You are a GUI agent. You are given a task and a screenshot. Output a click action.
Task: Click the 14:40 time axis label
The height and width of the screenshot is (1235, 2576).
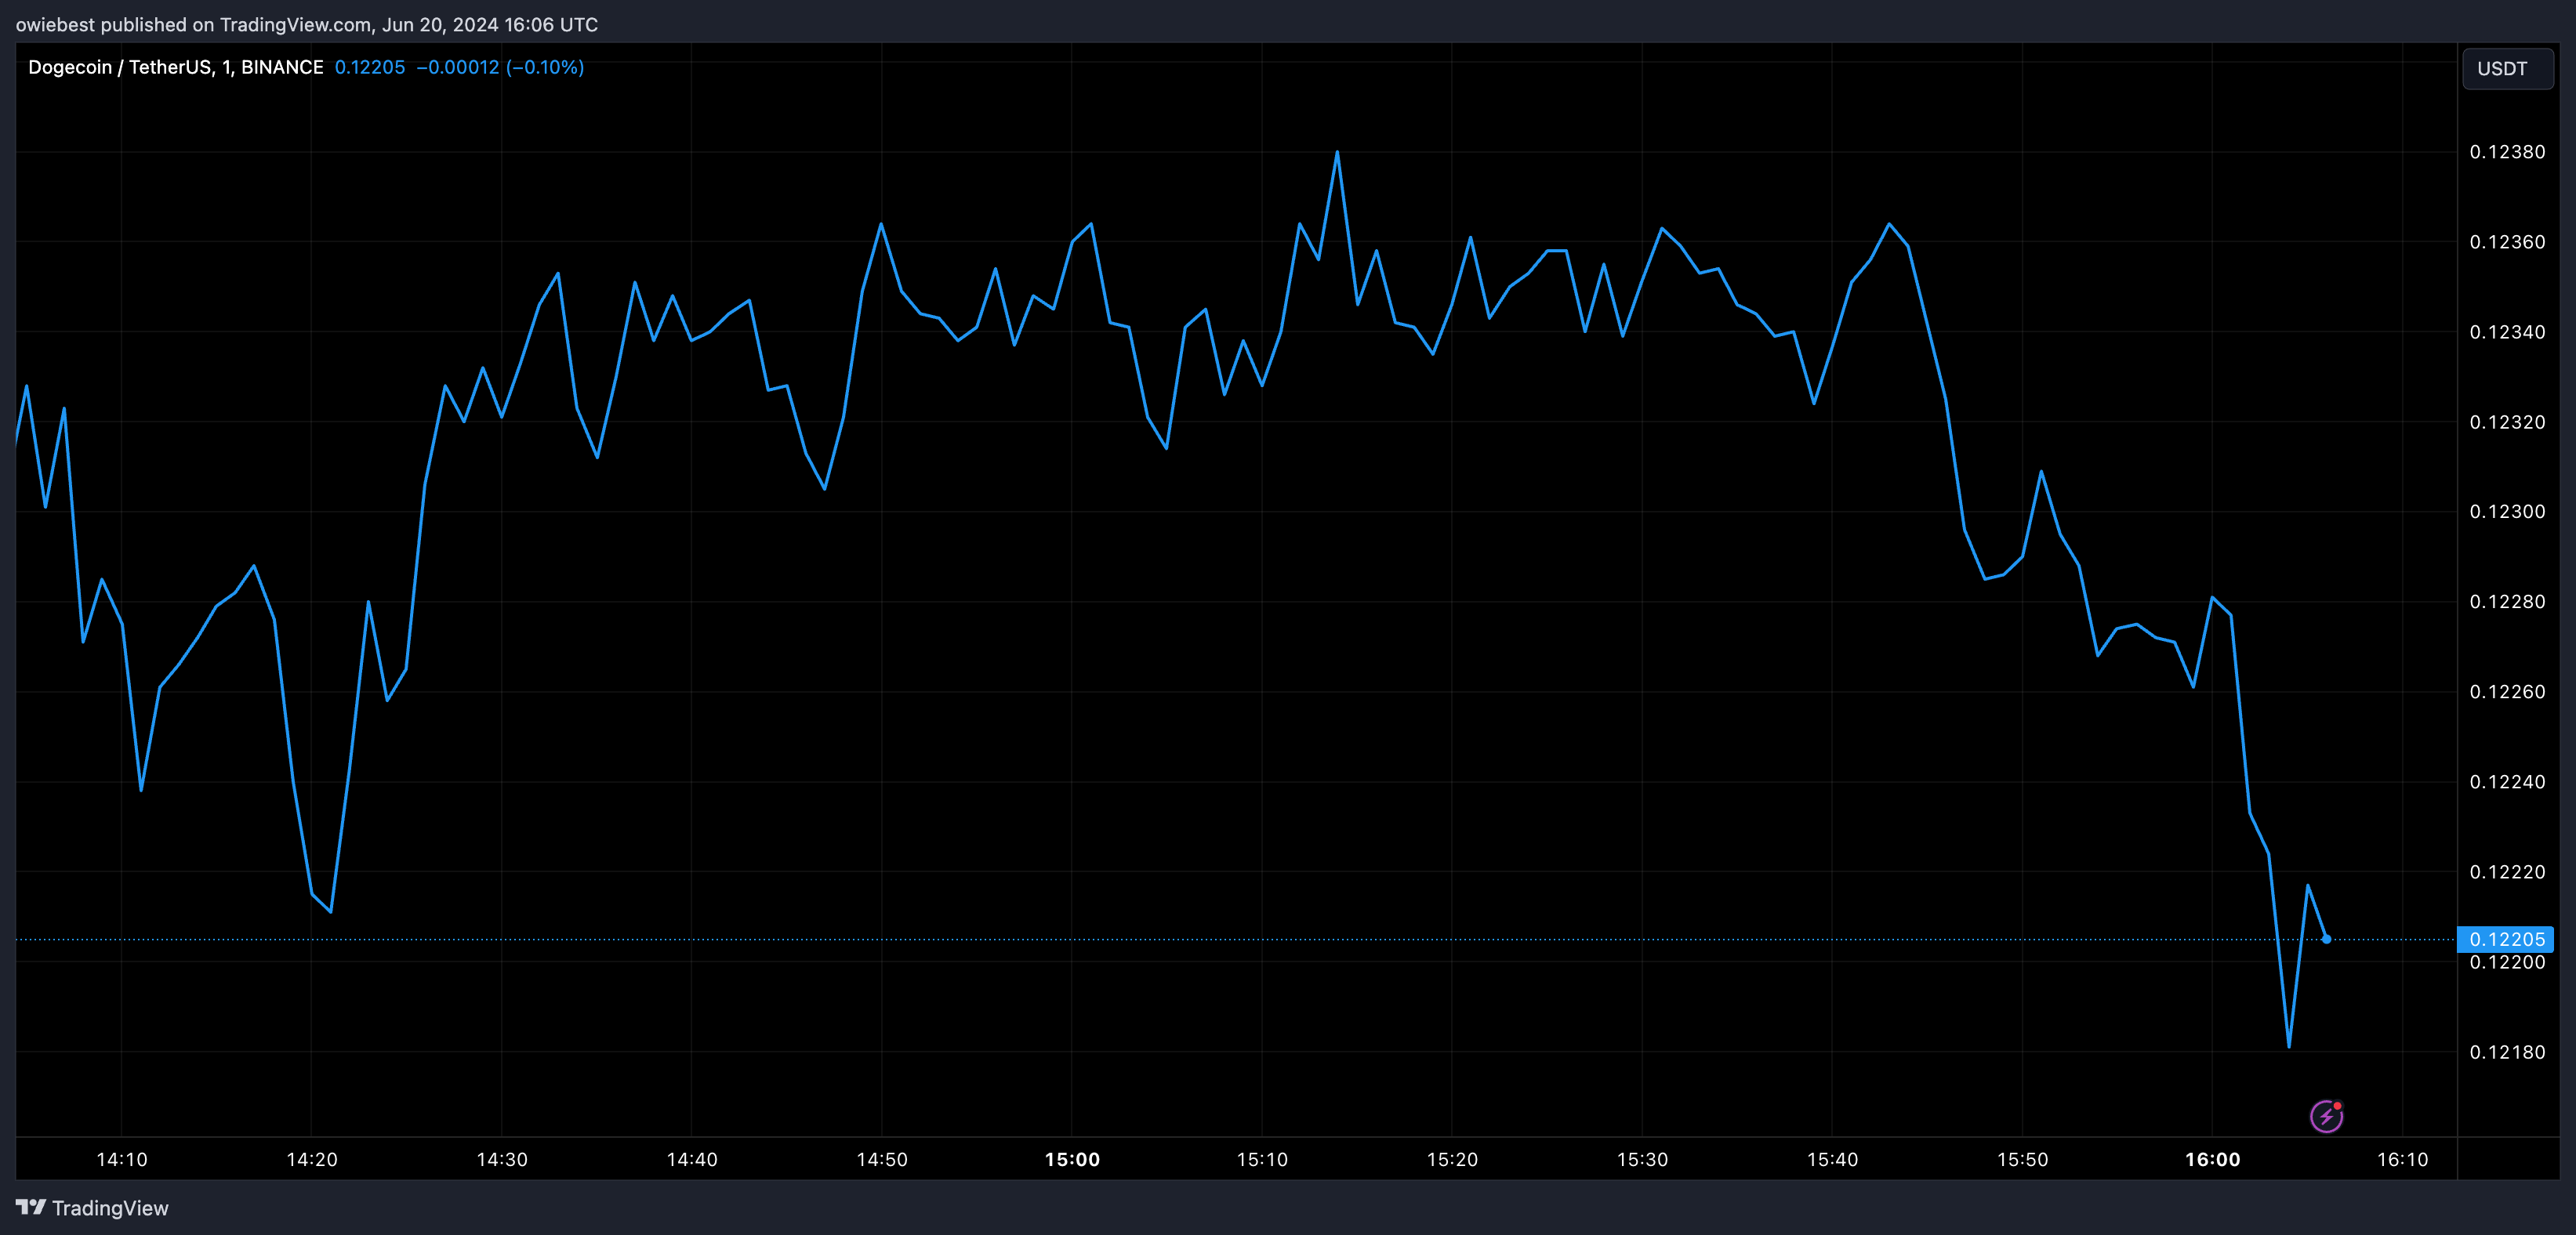click(692, 1160)
